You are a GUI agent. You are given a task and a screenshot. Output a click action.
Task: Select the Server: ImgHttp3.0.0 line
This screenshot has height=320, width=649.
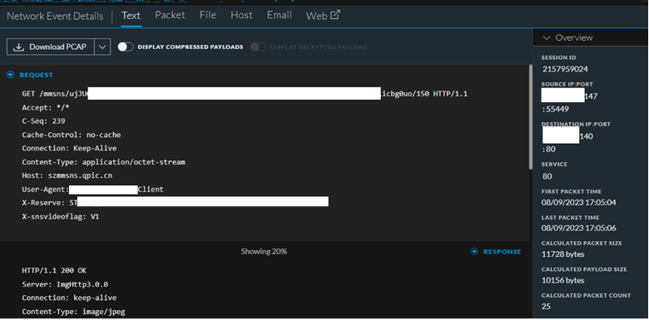click(x=65, y=284)
